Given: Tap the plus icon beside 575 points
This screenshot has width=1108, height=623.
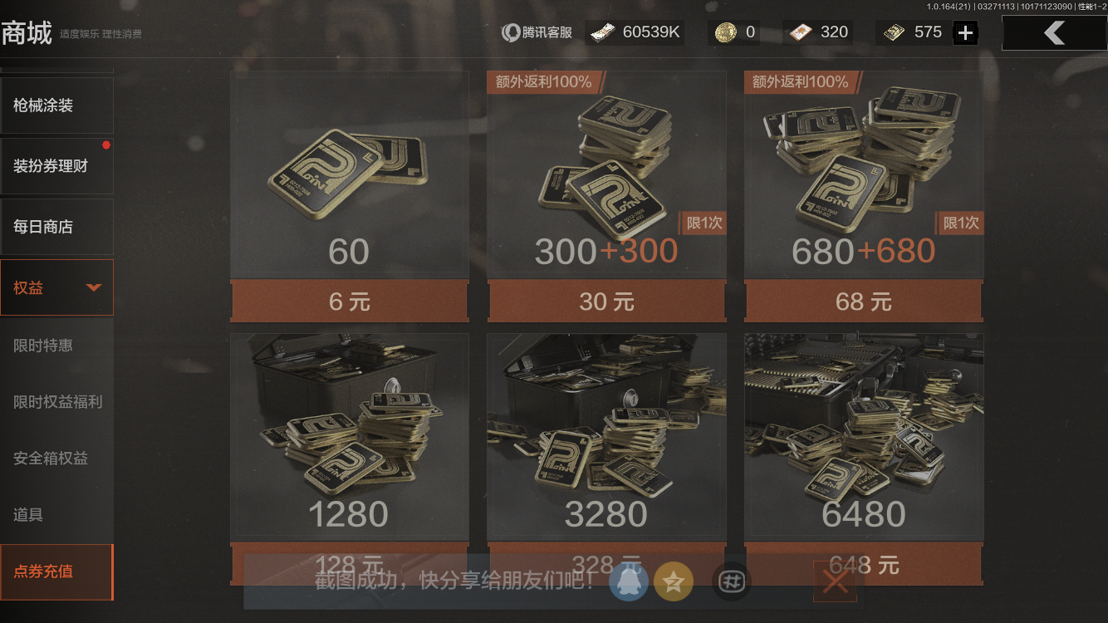Looking at the screenshot, I should (x=965, y=33).
